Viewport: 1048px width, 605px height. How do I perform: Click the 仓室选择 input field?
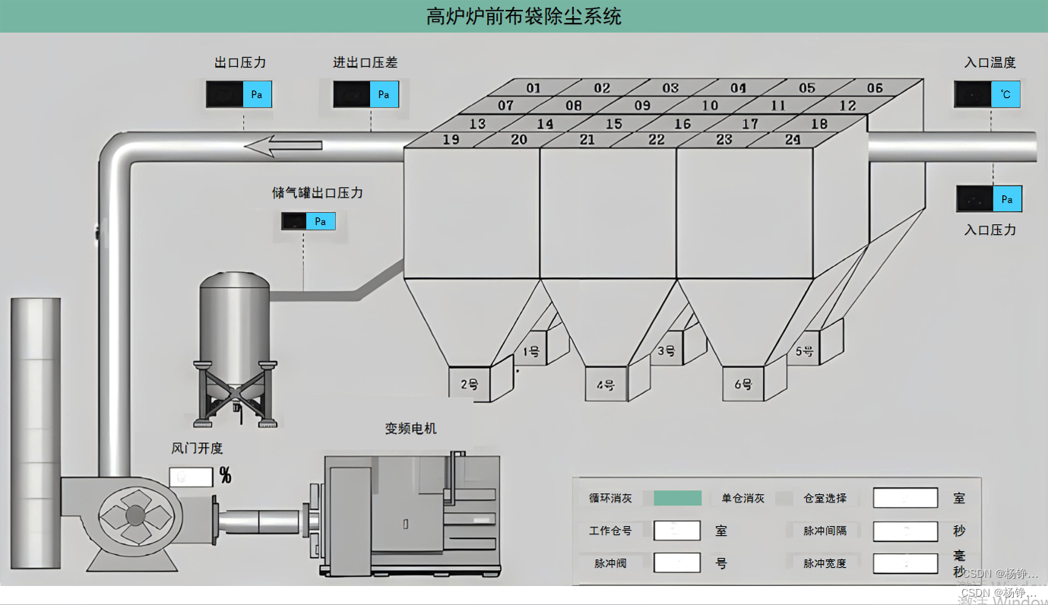(905, 497)
